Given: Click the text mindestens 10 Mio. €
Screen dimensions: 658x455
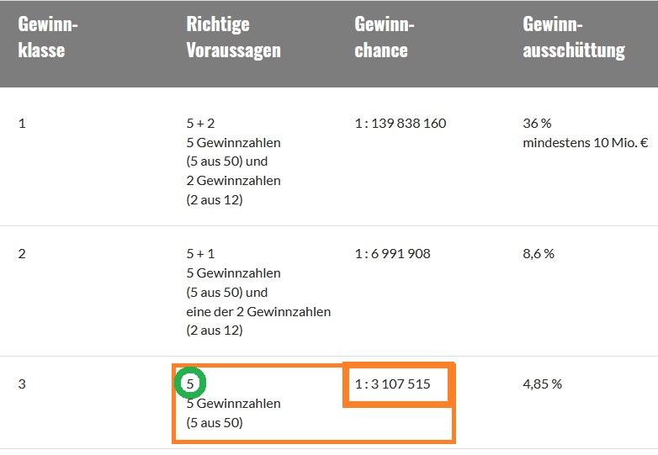Looking at the screenshot, I should [586, 143].
